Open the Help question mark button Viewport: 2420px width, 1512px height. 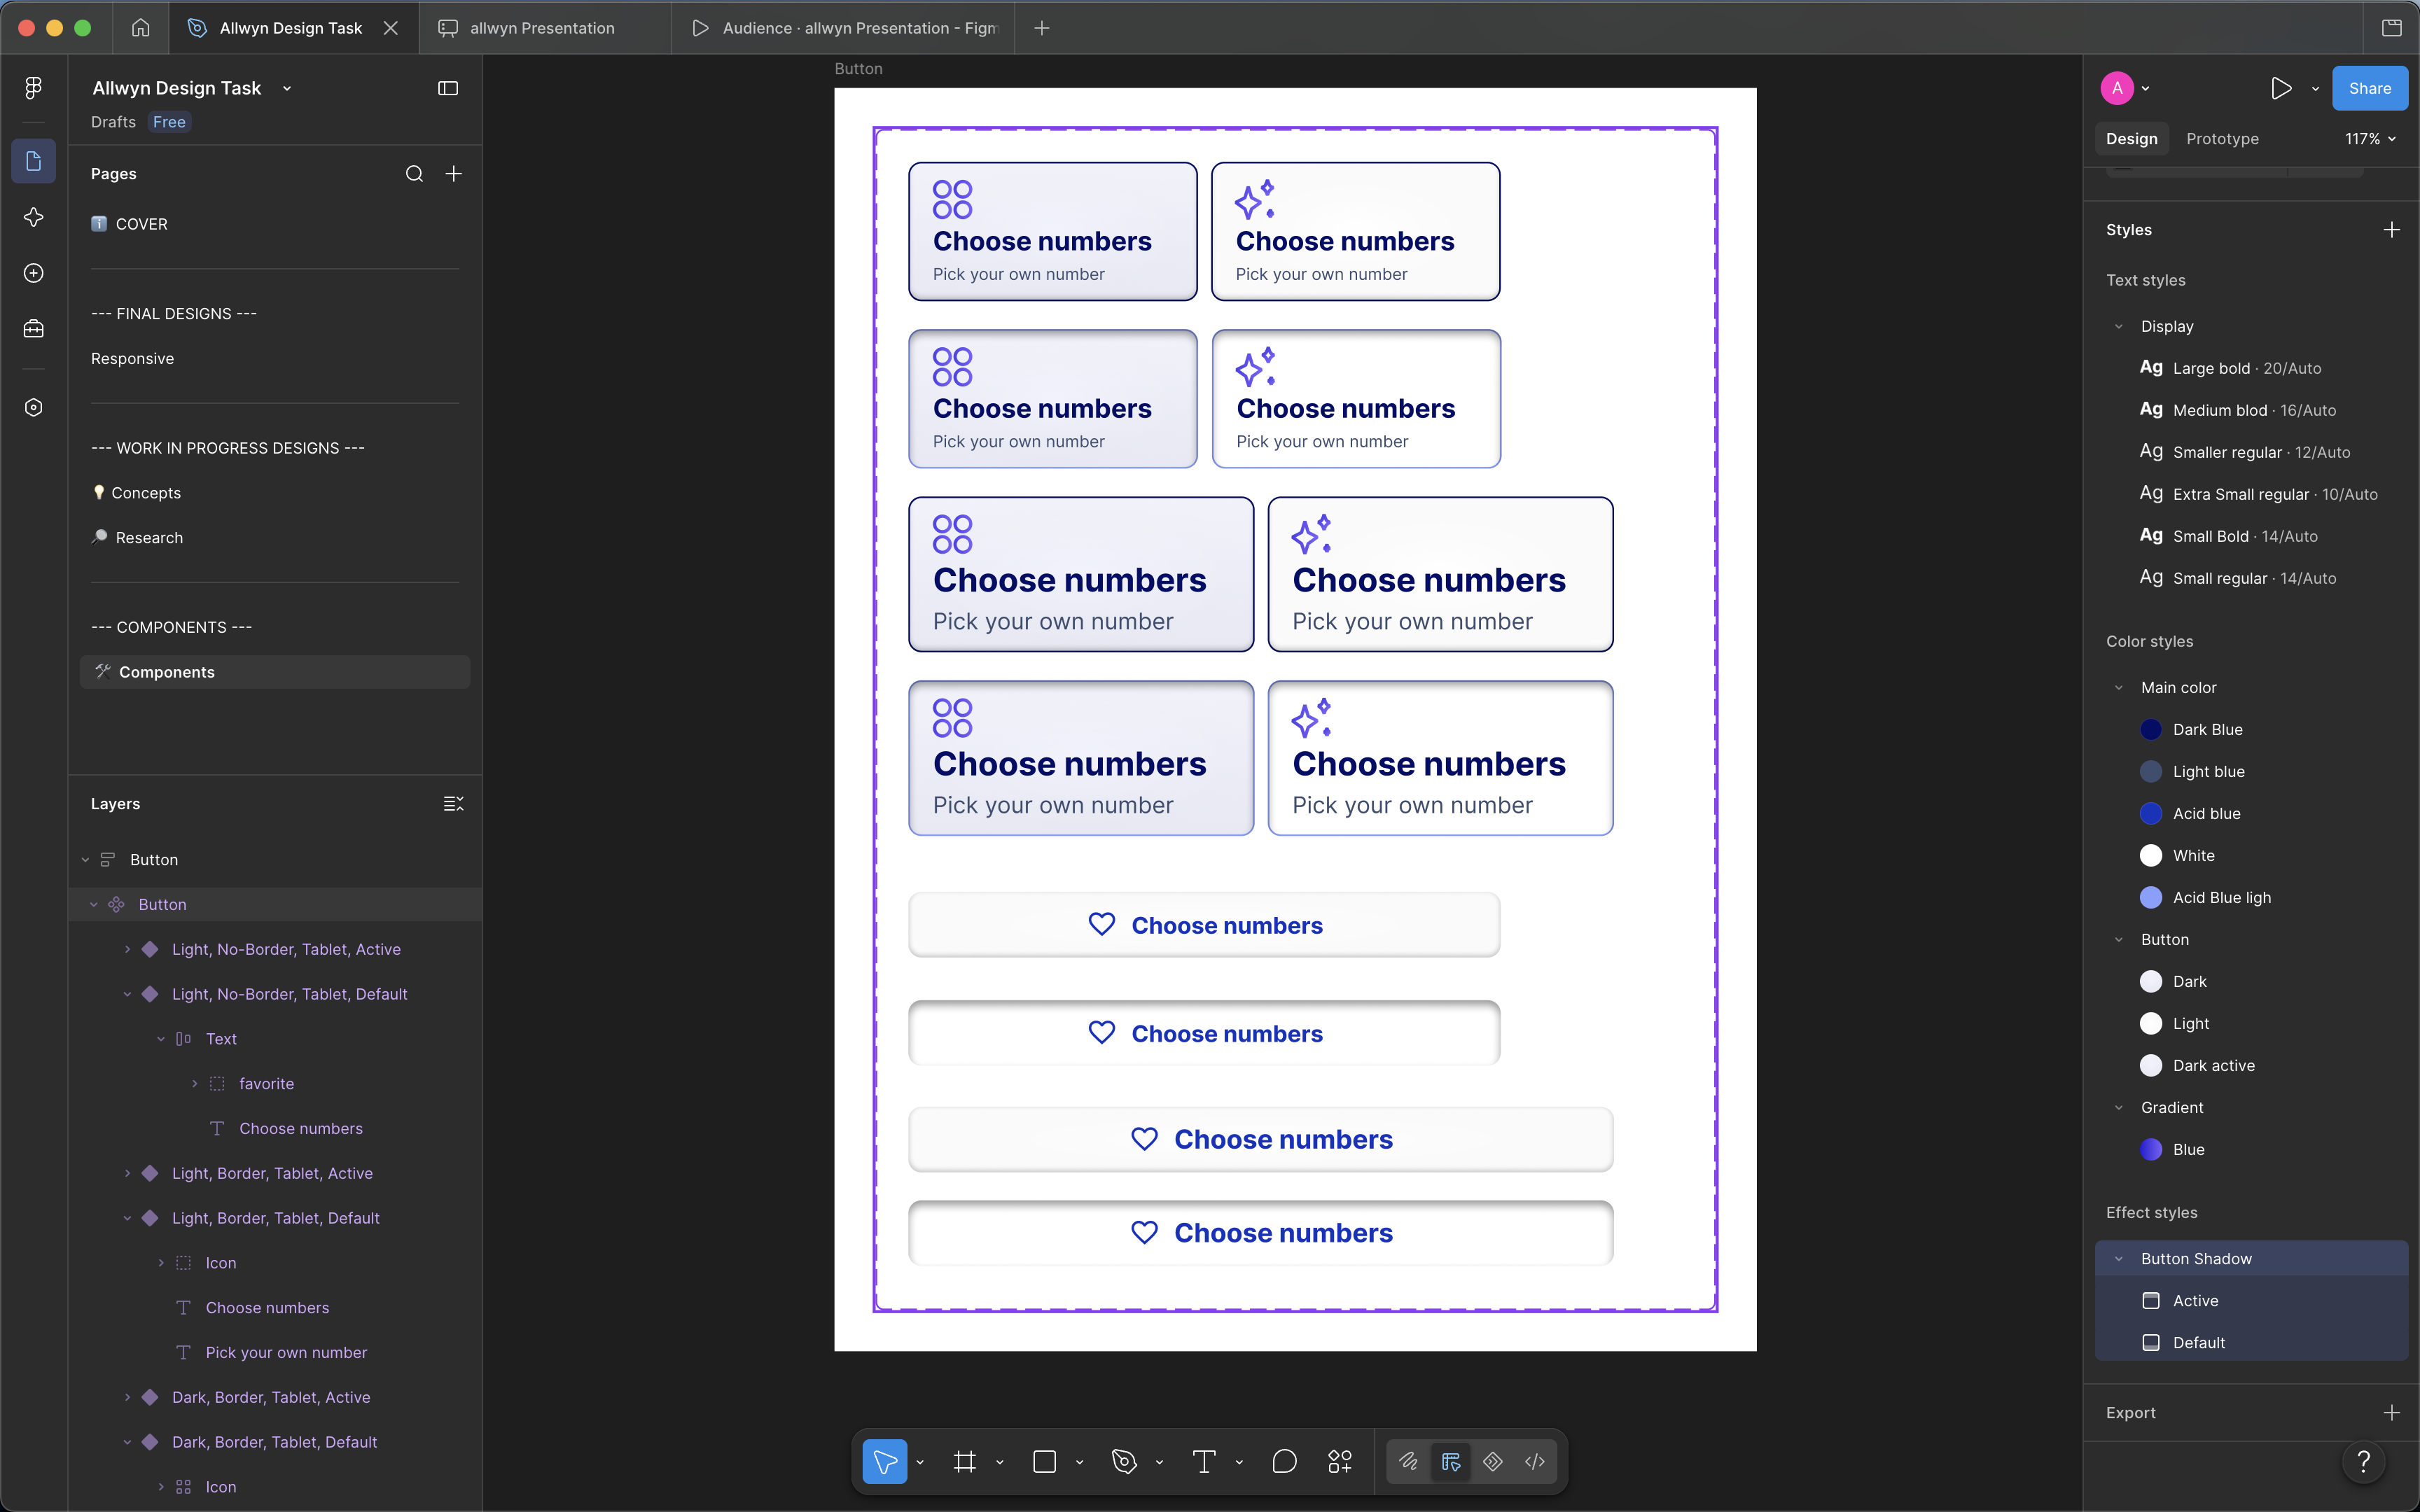click(2363, 1462)
